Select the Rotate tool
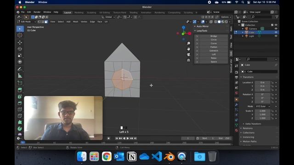This screenshot has height=165, width=294. 20,49
